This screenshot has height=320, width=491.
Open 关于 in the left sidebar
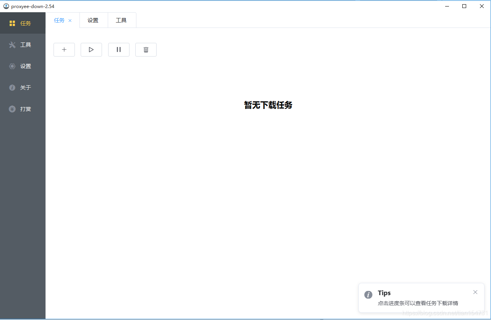tap(23, 88)
